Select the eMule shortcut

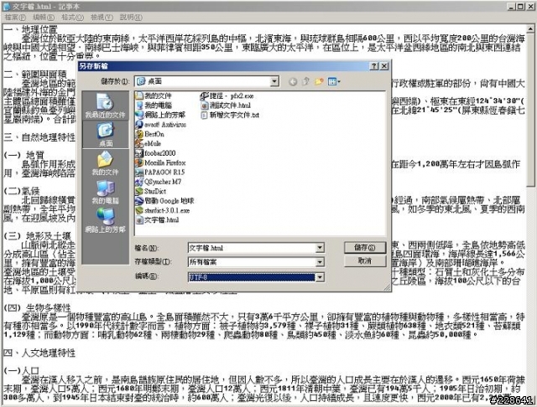coord(149,143)
